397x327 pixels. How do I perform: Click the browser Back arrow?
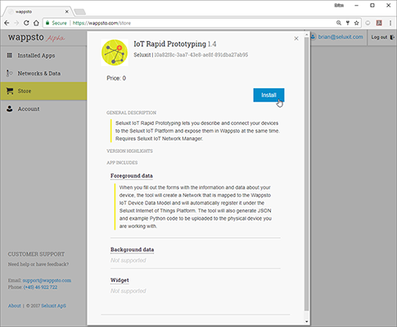click(x=7, y=23)
